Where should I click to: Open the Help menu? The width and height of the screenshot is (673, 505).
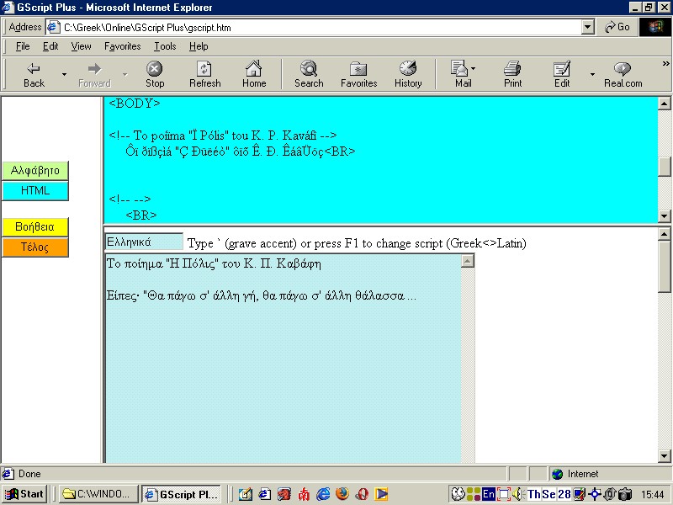tap(199, 46)
